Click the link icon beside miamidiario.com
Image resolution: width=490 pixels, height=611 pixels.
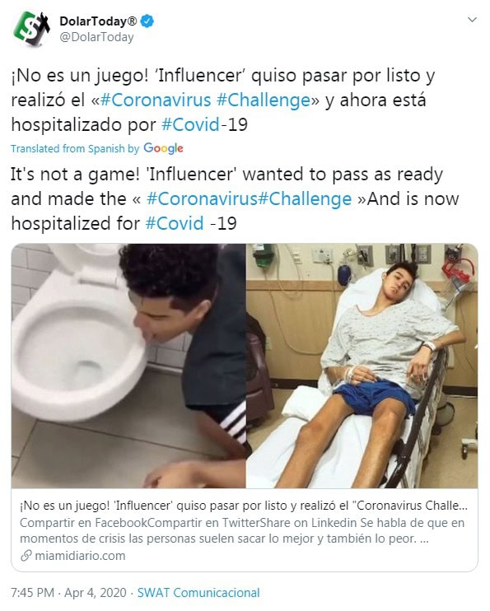tap(26, 555)
